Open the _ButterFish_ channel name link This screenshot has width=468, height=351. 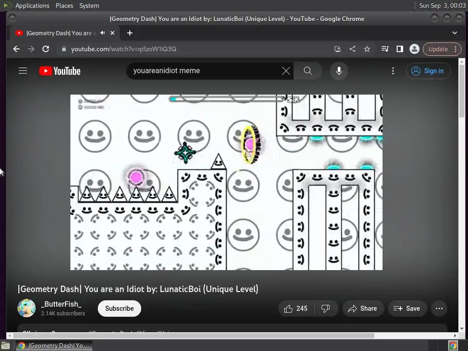pyautogui.click(x=61, y=304)
